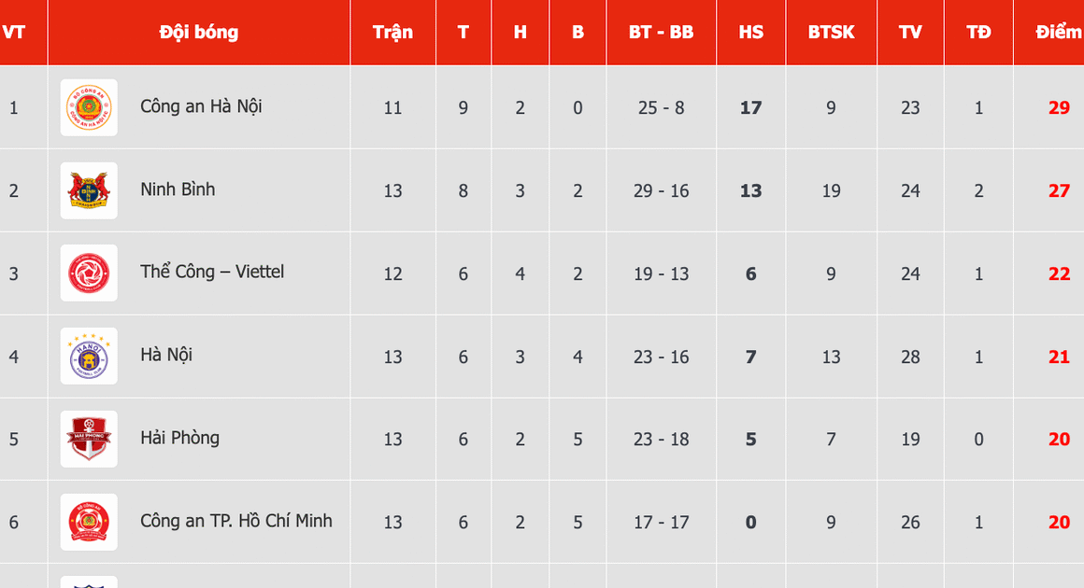Select the Trận column header
The width and height of the screenshot is (1084, 588).
click(x=392, y=33)
